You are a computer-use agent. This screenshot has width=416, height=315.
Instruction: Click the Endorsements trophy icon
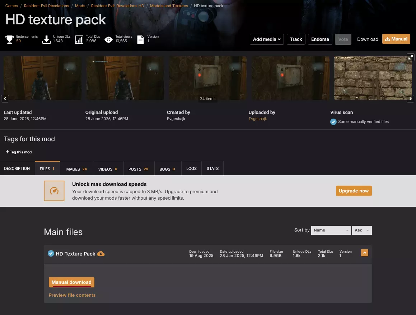coord(10,39)
